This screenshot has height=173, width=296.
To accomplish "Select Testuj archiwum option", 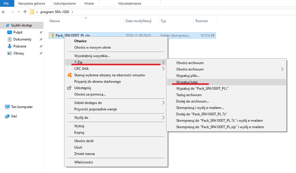I will click(189, 95).
